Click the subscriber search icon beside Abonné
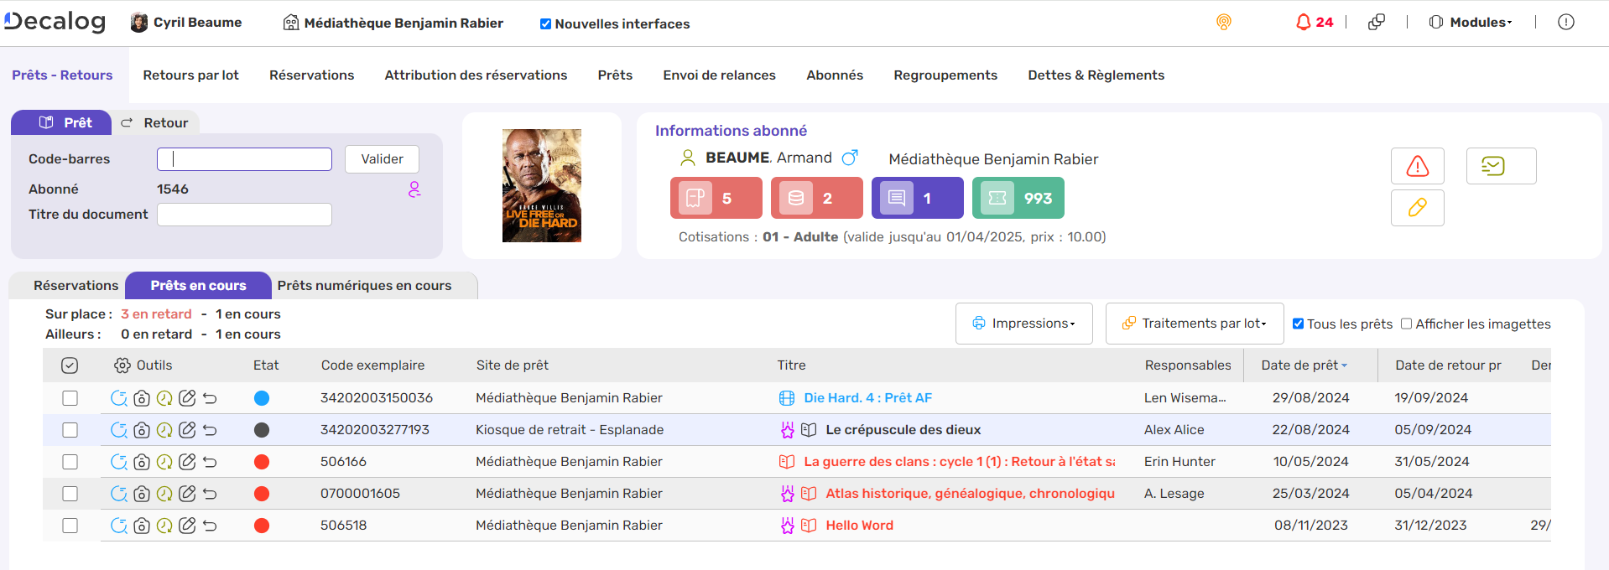 click(414, 189)
